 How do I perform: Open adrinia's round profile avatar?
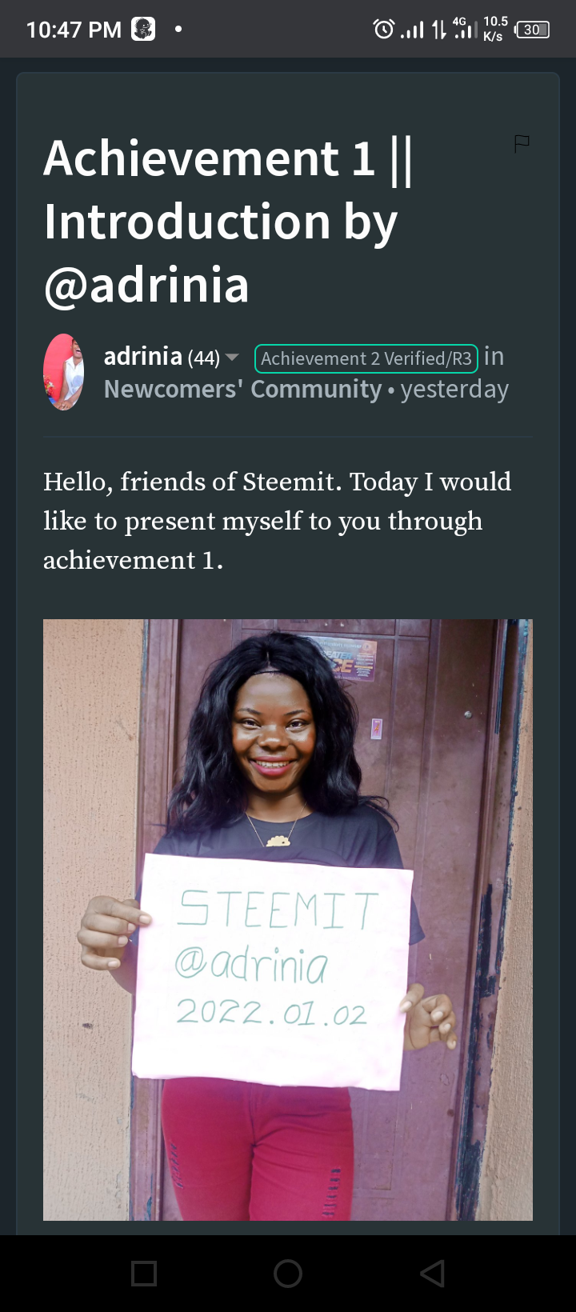click(x=64, y=372)
